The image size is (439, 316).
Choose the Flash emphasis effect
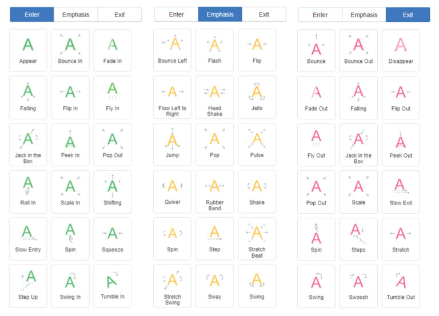214,50
